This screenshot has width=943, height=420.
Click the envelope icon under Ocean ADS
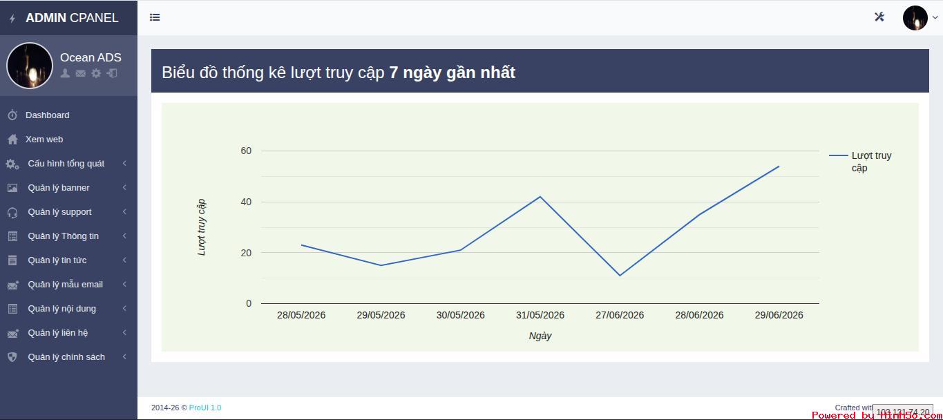point(81,73)
